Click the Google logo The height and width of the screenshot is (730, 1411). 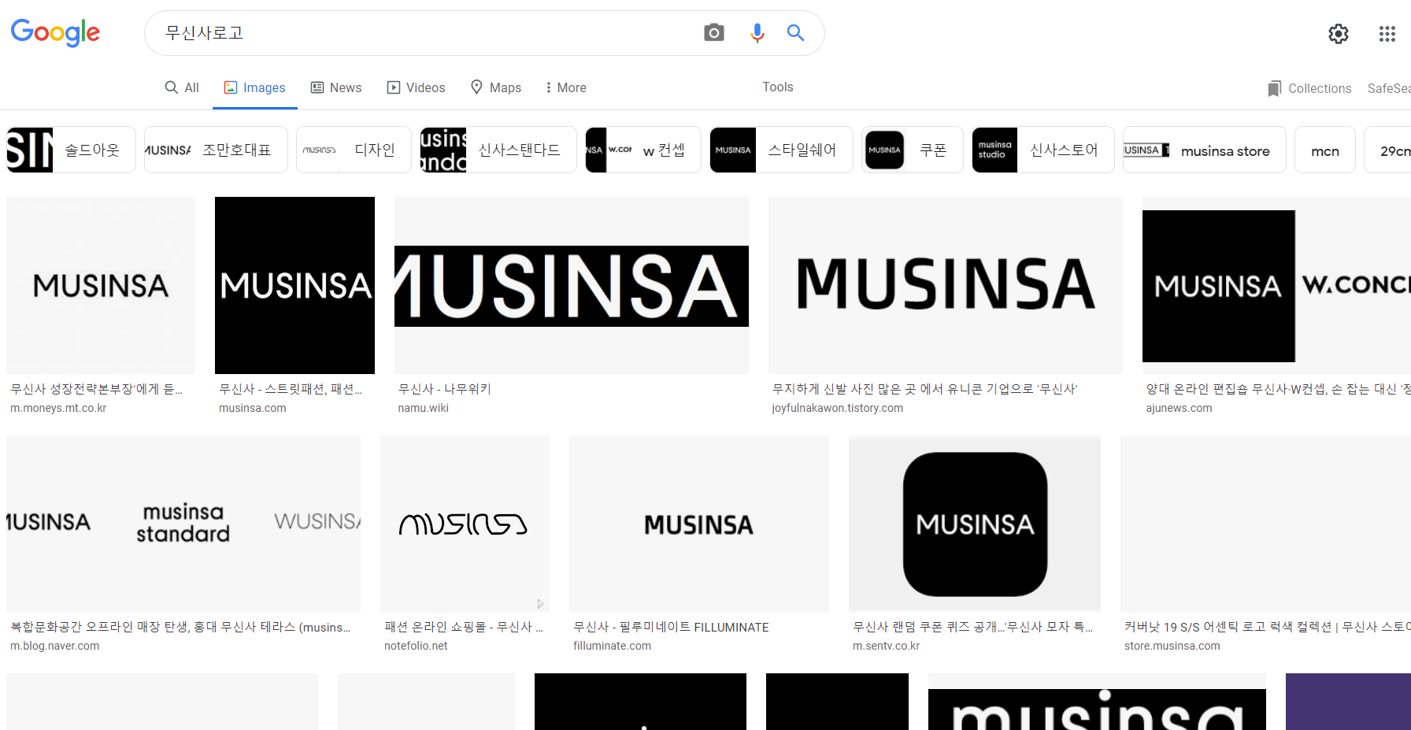click(55, 32)
